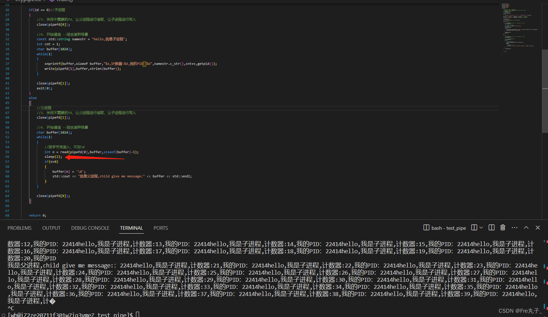Open the PROBLEMS panel tab
Viewport: 548px width, 317px height.
[x=20, y=228]
